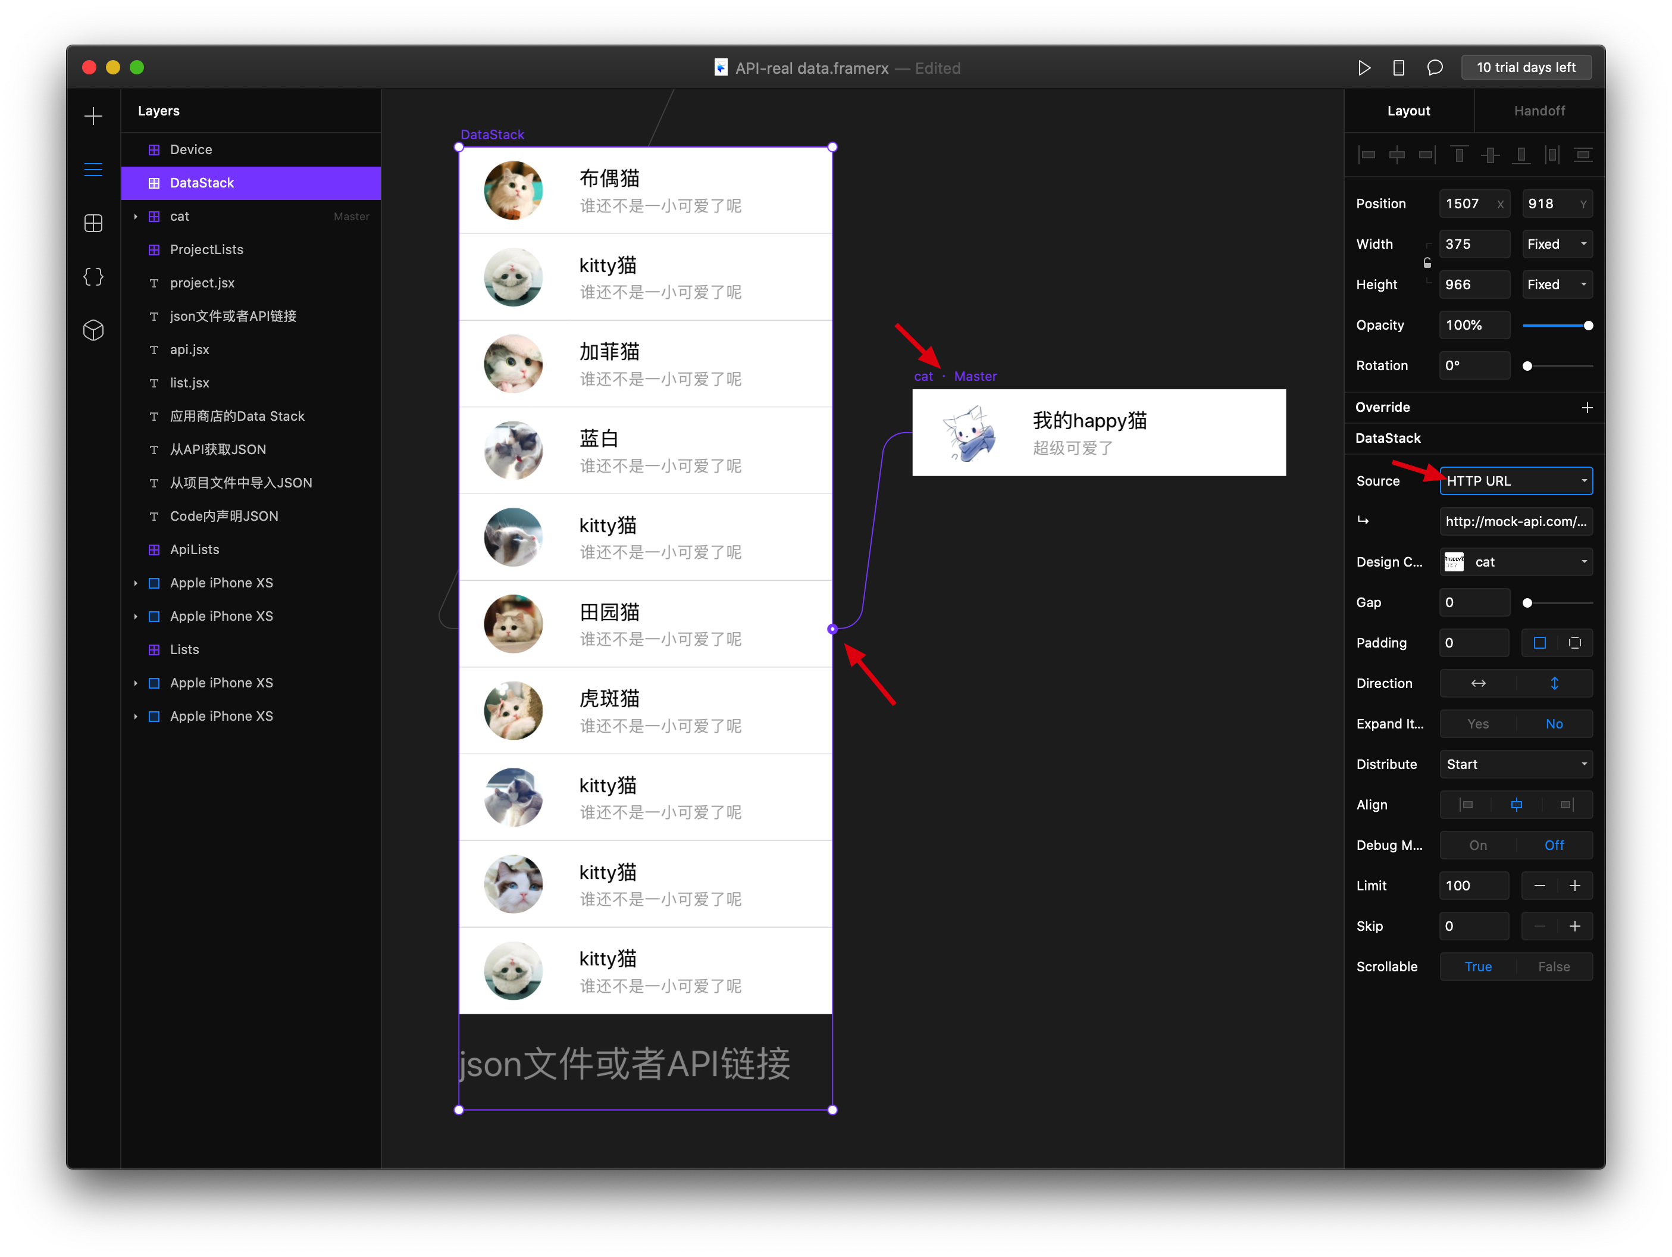Viewport: 1672px width, 1257px height.
Task: Open the Design Component cat dropdown
Action: point(1516,562)
